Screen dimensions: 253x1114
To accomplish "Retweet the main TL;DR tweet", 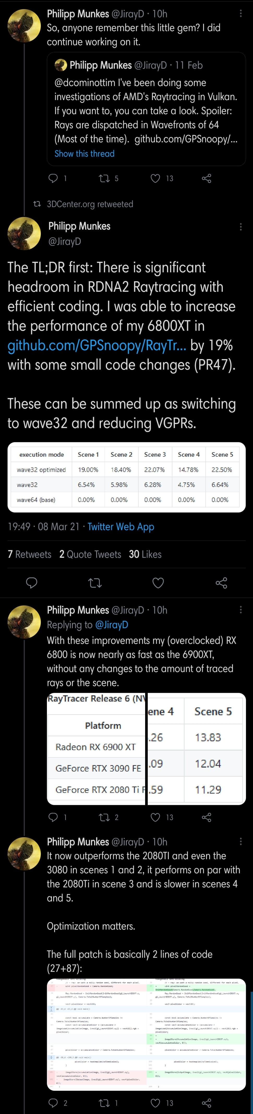I will (x=95, y=583).
